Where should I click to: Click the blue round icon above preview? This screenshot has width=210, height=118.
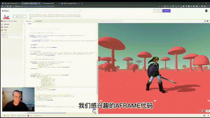pos(207,21)
